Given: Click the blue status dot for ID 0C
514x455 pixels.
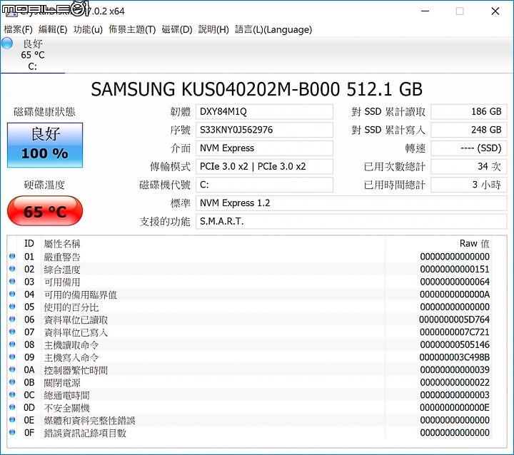Looking at the screenshot, I should coord(12,394).
